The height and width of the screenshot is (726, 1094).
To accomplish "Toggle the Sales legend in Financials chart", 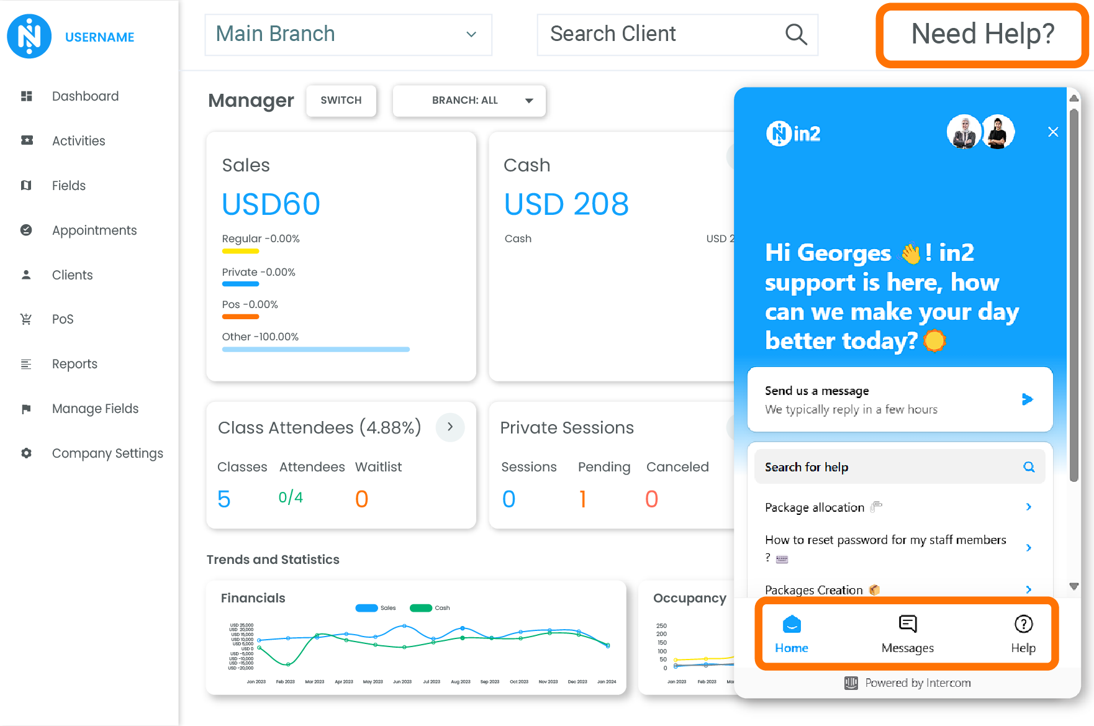I will (x=367, y=608).
